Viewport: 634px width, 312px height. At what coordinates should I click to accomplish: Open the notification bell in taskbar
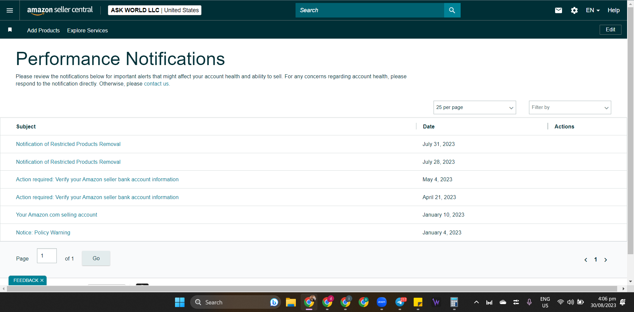[x=623, y=302]
